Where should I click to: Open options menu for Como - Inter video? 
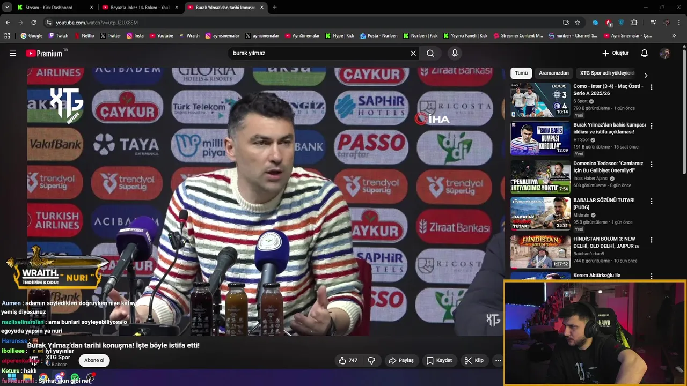click(x=652, y=87)
